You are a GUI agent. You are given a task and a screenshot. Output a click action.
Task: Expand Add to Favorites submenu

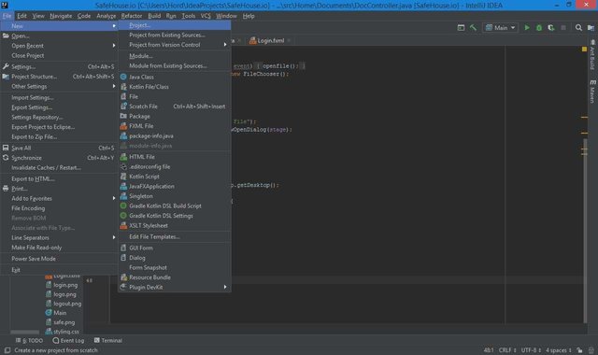59,198
